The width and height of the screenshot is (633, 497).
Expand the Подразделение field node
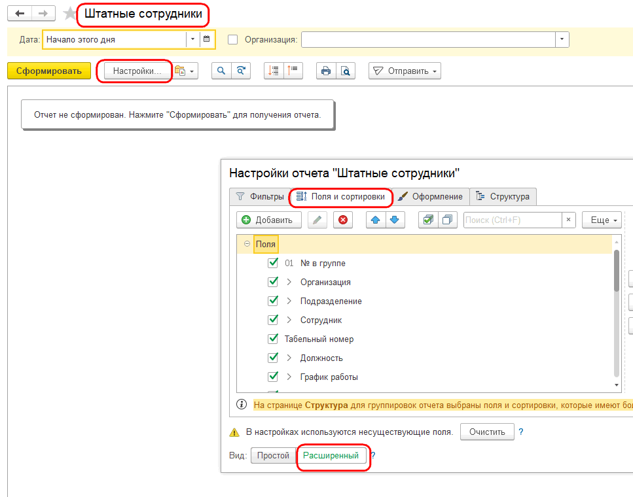(289, 301)
